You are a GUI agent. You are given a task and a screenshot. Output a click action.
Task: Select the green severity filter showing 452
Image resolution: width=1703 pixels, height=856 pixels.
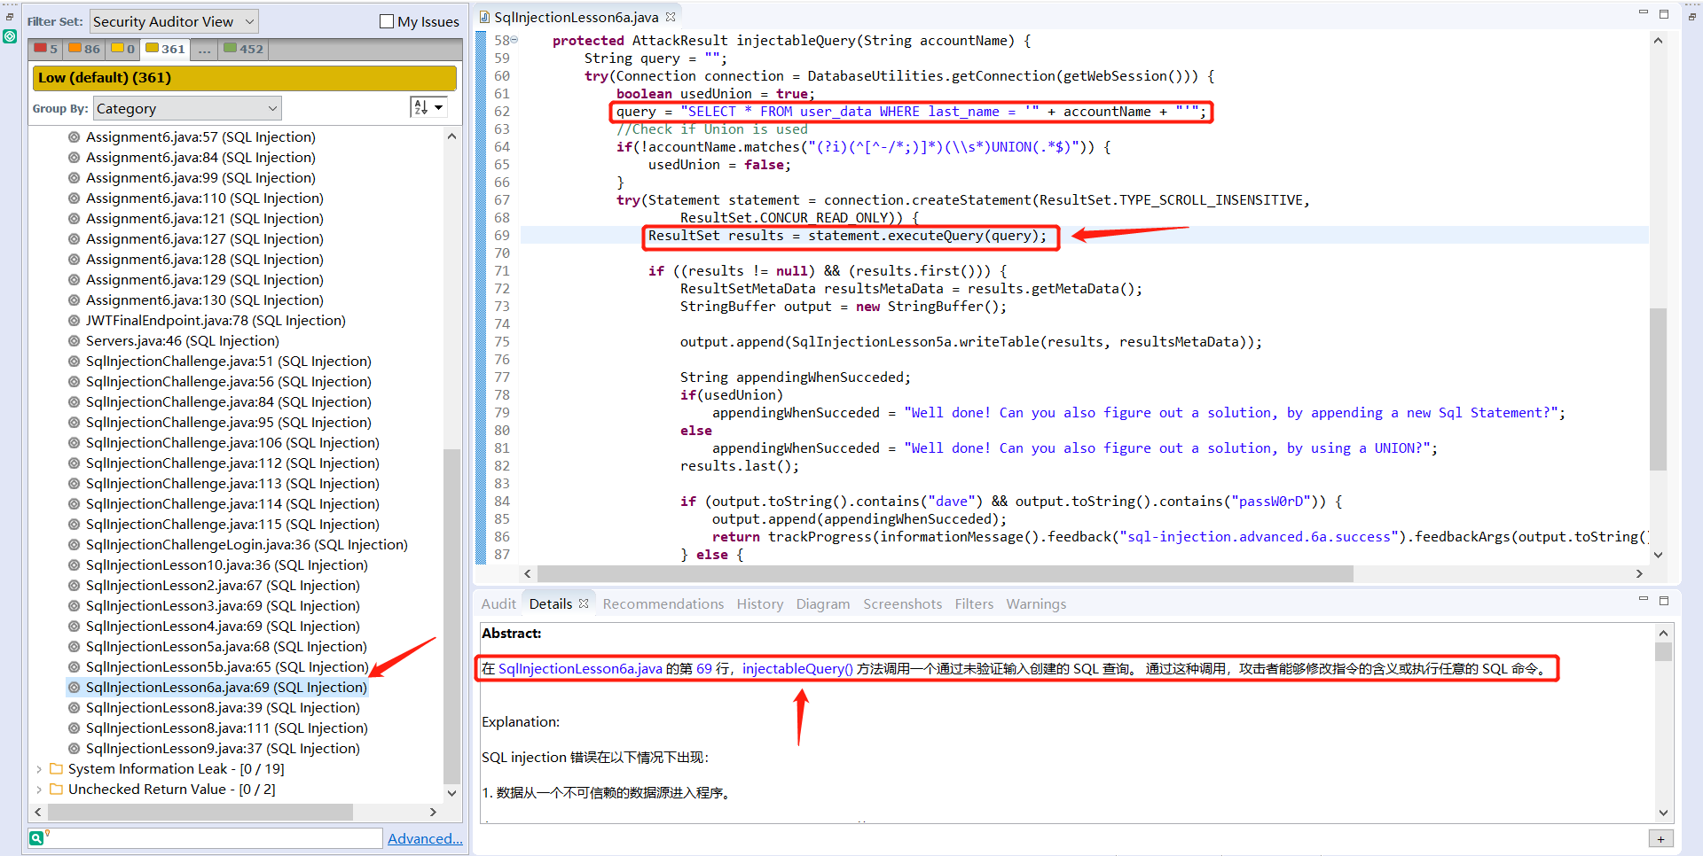click(241, 49)
